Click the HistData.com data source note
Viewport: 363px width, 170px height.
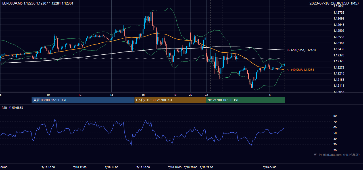pos(337,155)
